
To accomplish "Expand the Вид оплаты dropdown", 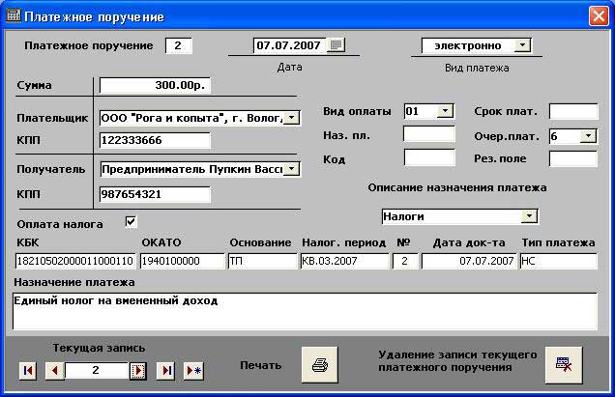I will (x=445, y=111).
